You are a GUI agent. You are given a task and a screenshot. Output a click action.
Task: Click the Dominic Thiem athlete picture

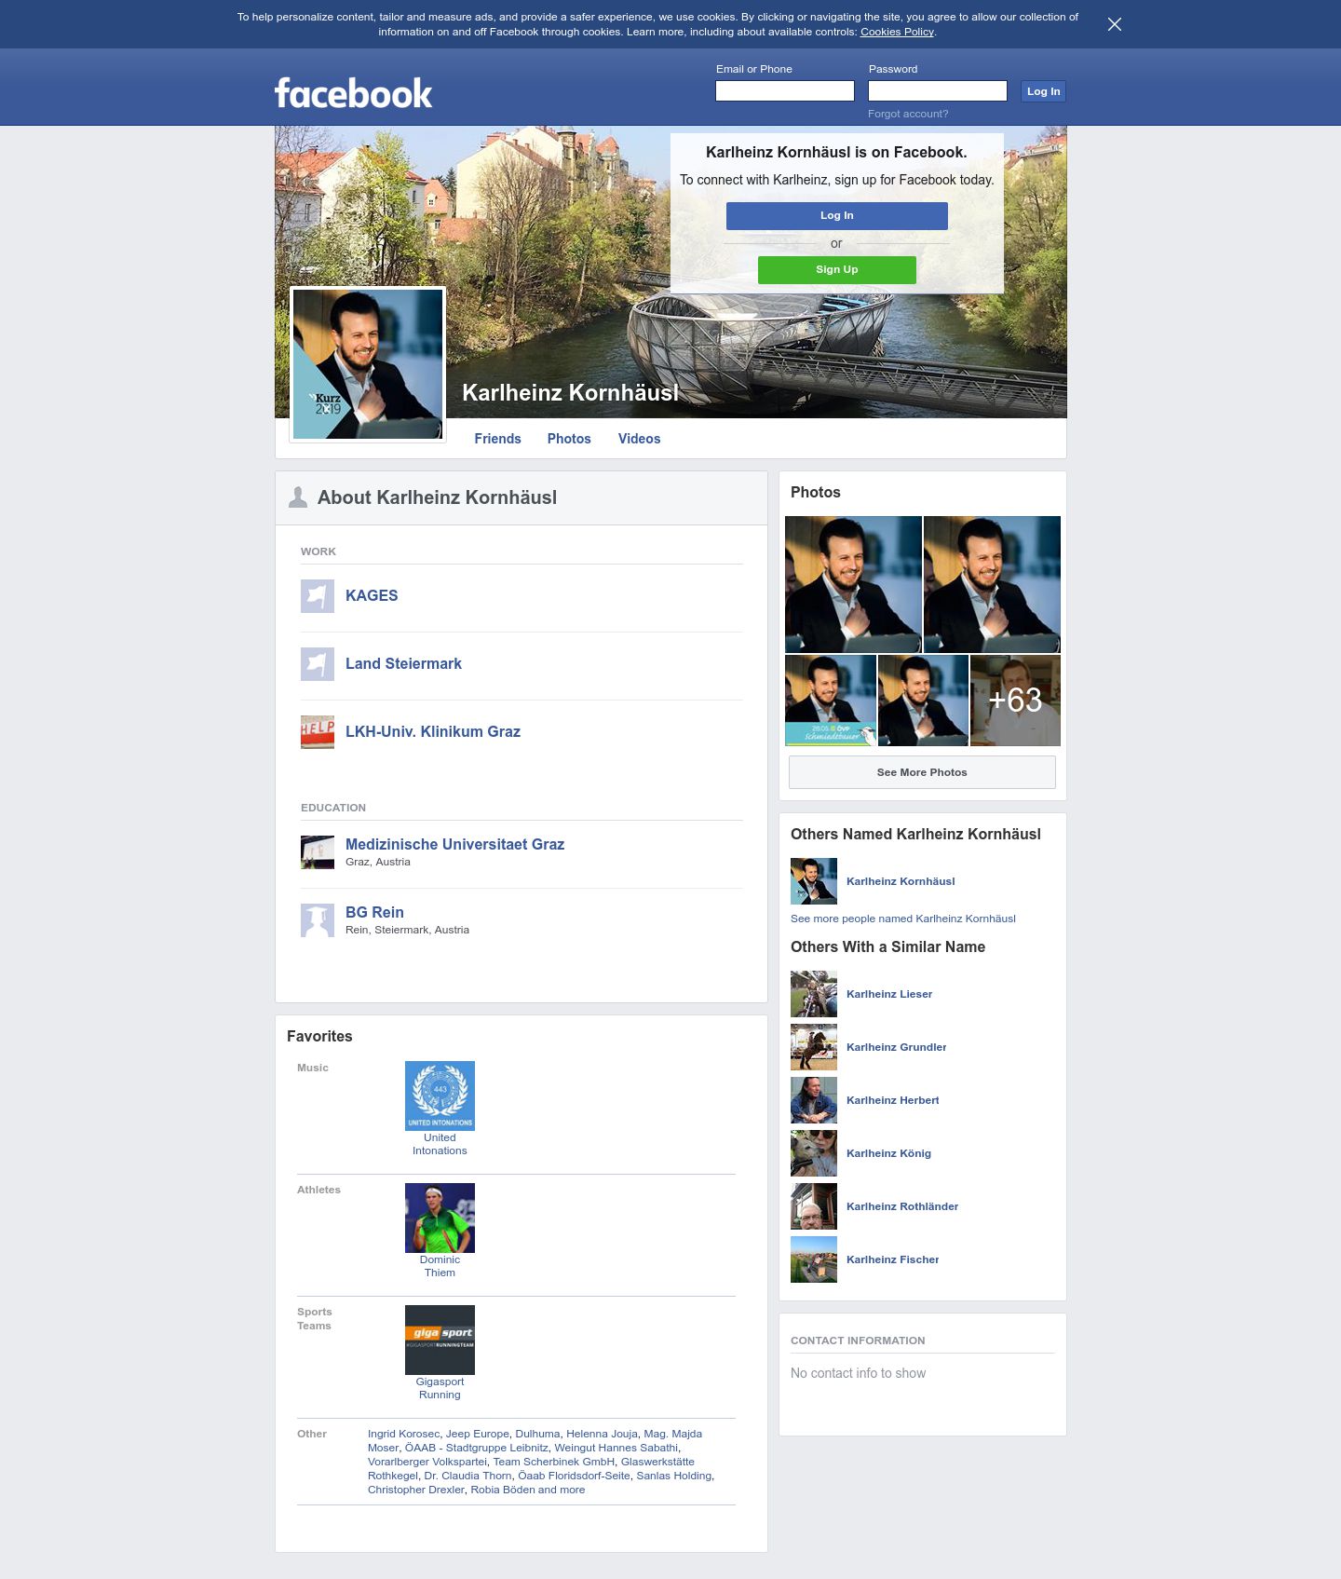(440, 1218)
